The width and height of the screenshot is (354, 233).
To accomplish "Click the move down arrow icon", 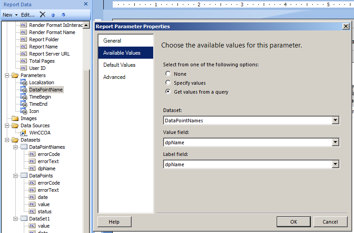I will coord(63,15).
